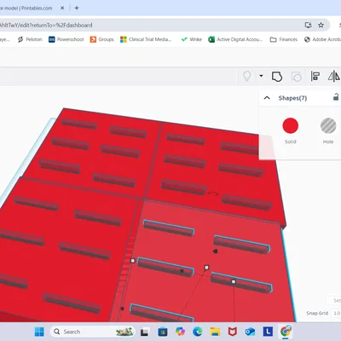Open the Active Digital Accou... bookmark
Screen dimensions: 341x341
pos(235,39)
